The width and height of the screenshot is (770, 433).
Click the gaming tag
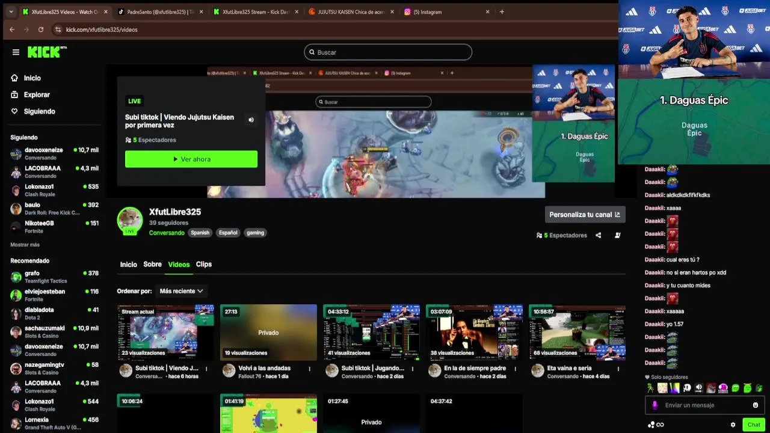255,233
